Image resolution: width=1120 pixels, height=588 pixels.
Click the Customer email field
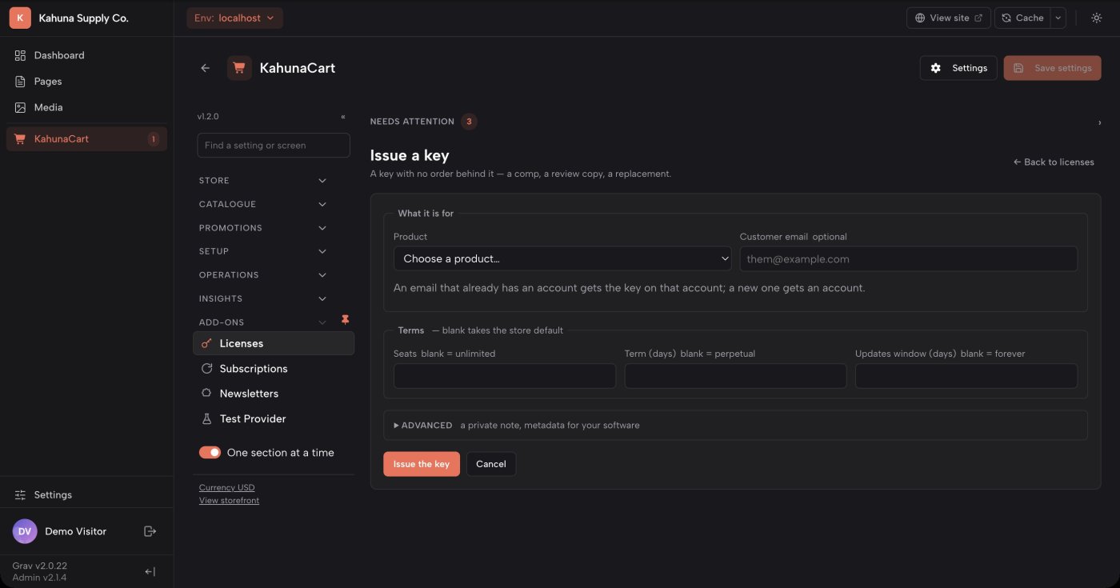point(909,258)
